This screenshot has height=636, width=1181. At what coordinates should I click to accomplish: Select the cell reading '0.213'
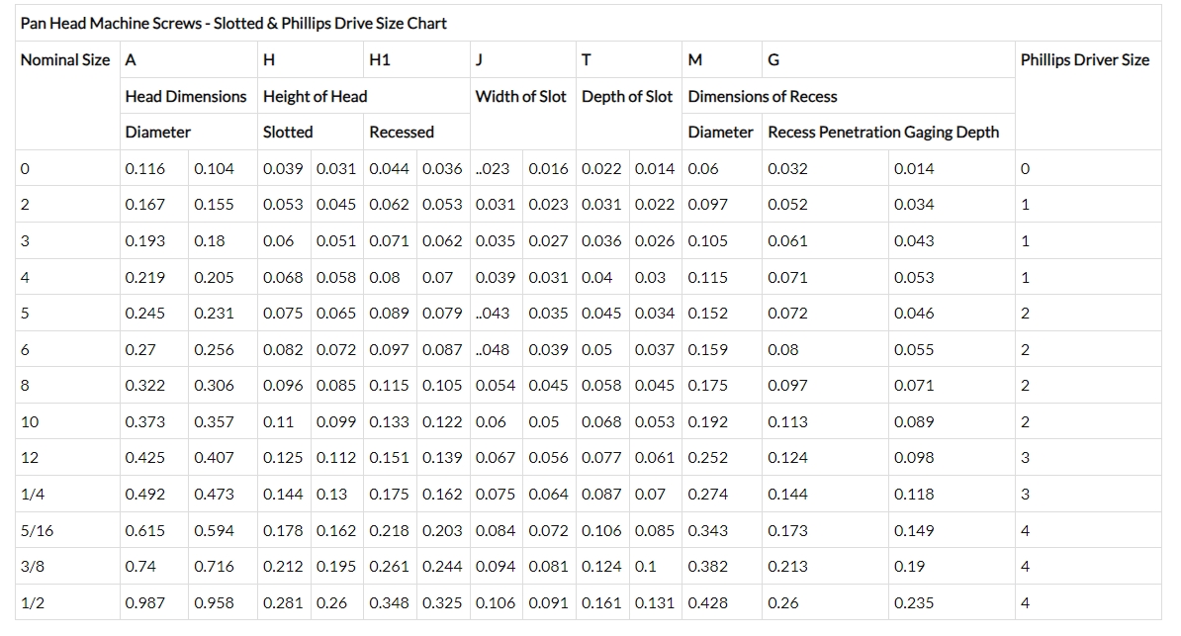tap(787, 566)
